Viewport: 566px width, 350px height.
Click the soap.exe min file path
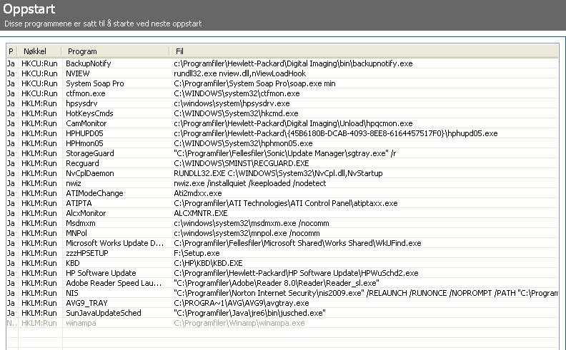254,83
